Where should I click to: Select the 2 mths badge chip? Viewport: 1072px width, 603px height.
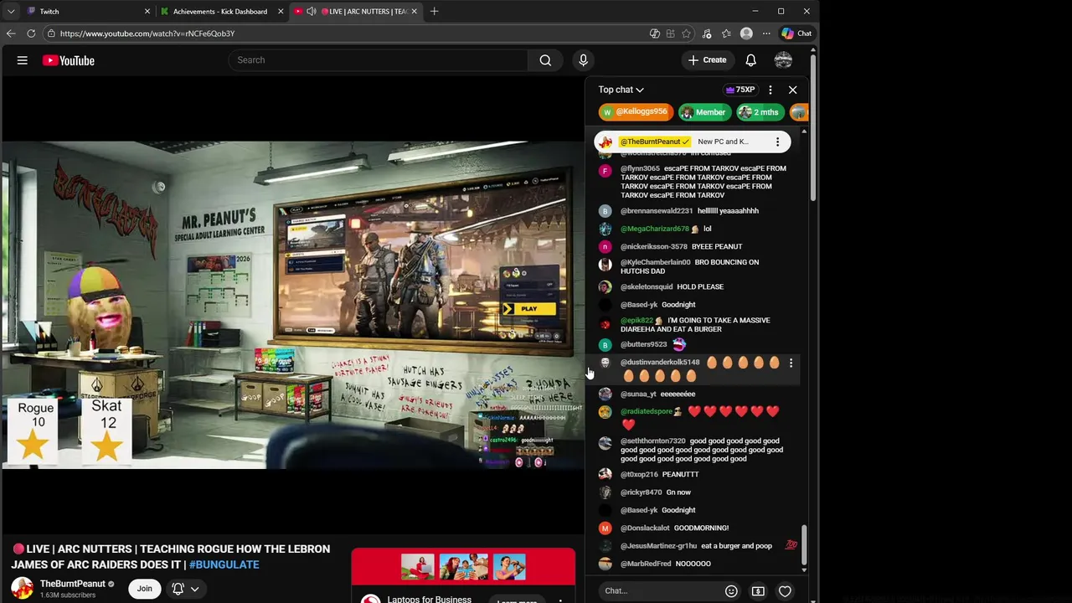pos(759,112)
